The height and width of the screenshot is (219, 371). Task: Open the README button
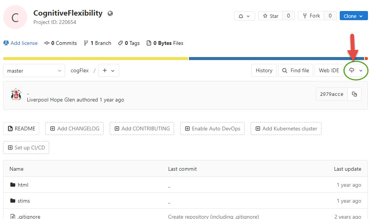pos(21,129)
